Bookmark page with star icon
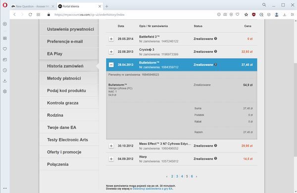This screenshot has width=297, height=193. tap(246, 14)
